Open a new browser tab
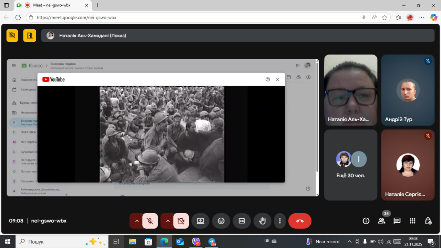The width and height of the screenshot is (441, 248). (x=98, y=5)
